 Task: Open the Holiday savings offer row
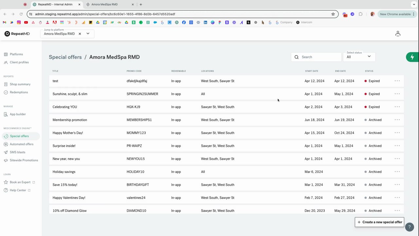click(227, 172)
